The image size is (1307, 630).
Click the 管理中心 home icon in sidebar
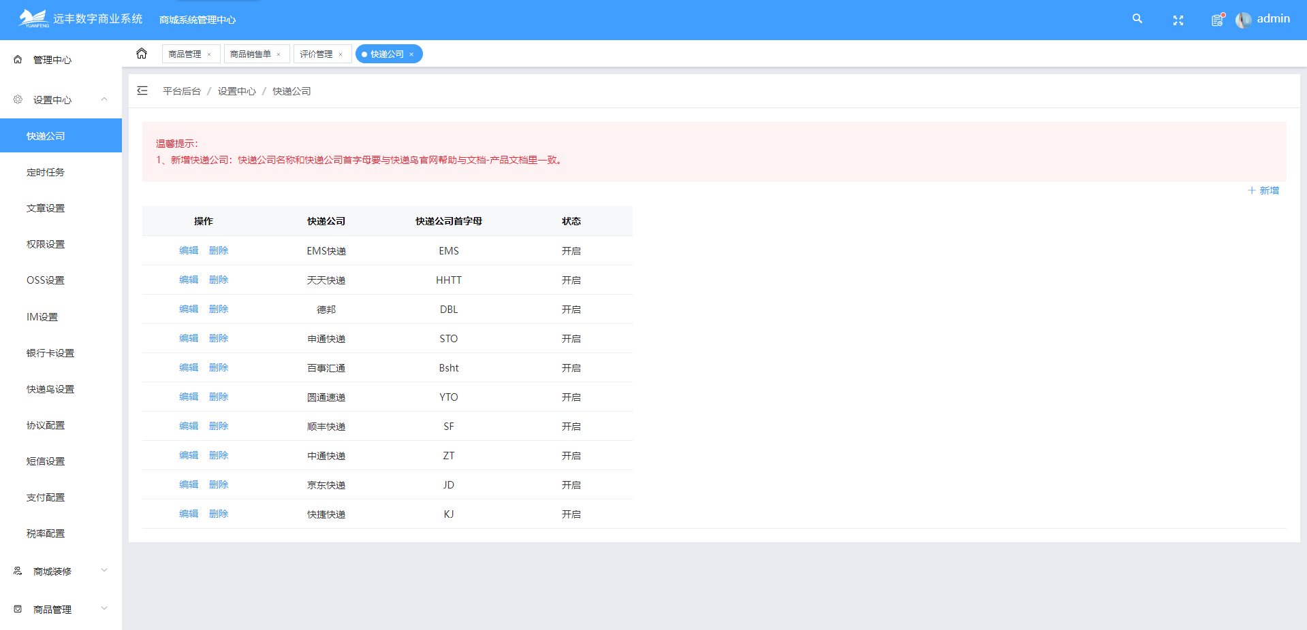(18, 60)
